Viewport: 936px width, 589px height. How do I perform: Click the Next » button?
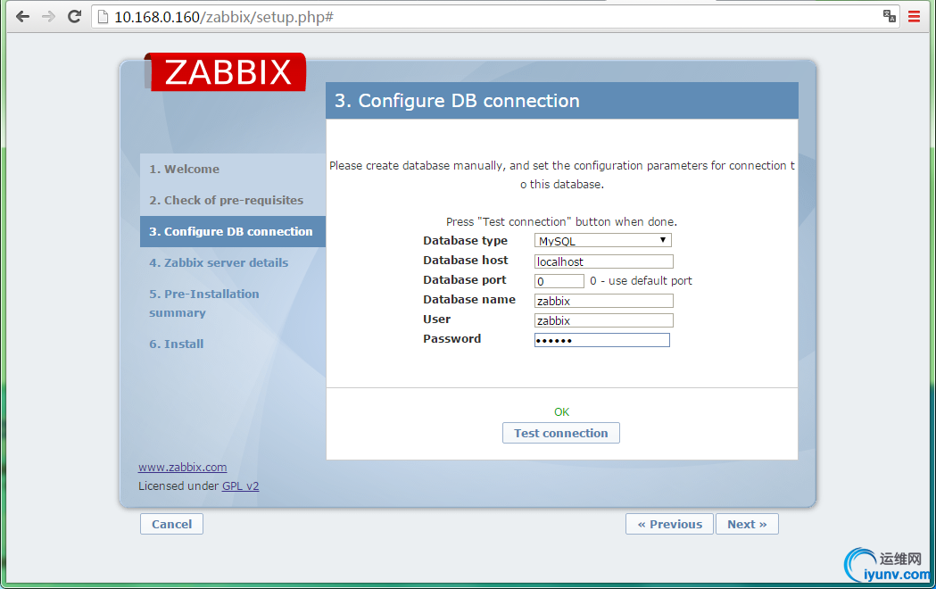point(747,524)
